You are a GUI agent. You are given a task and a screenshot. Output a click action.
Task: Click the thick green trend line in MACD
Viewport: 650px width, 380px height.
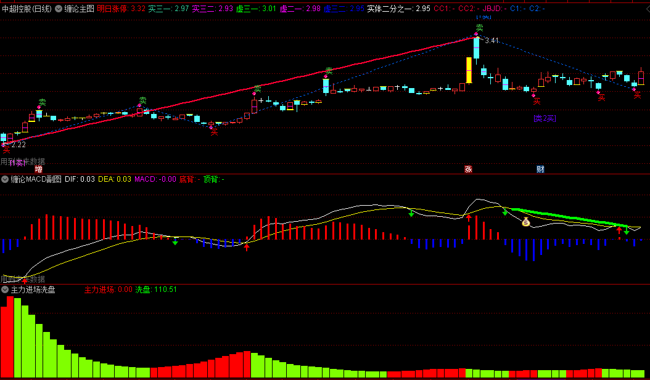(570, 218)
